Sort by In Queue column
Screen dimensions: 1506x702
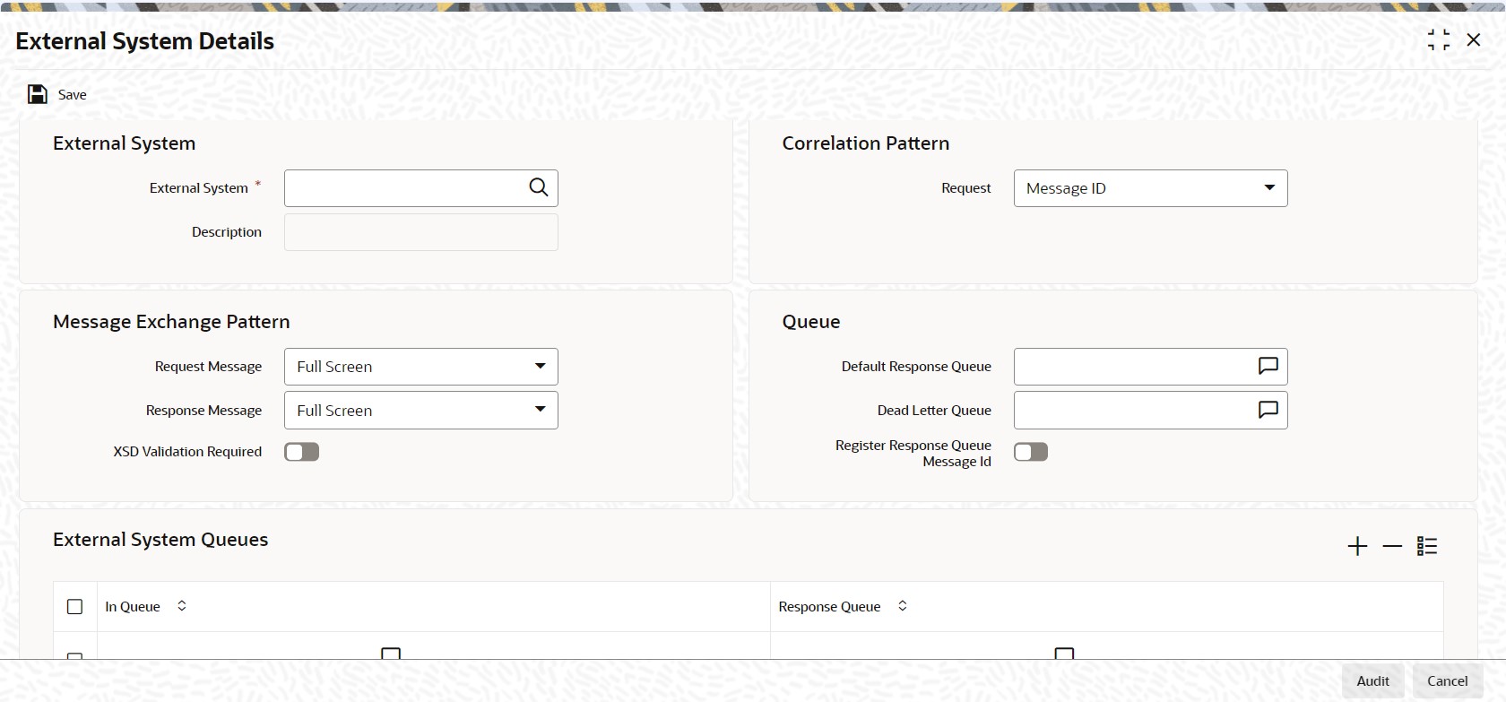182,606
